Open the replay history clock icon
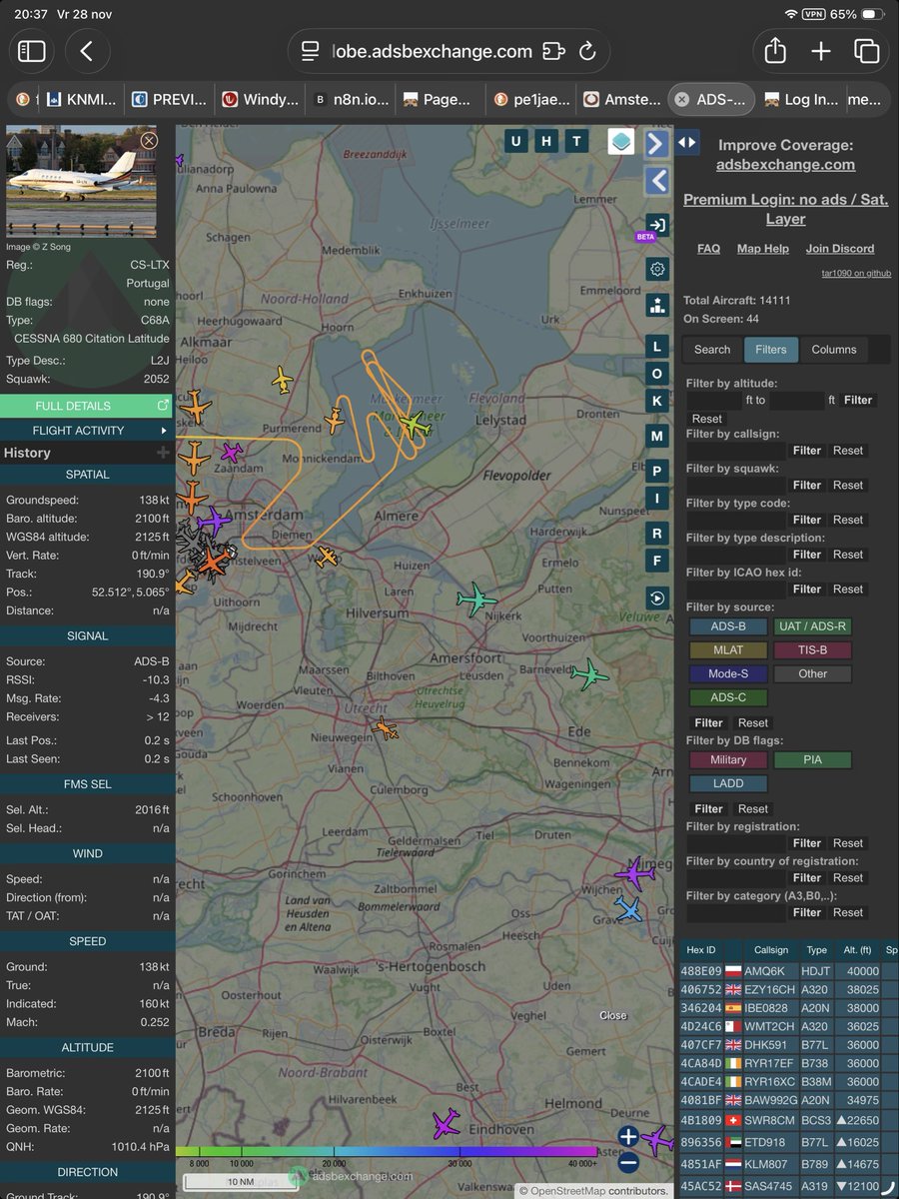Screen dimensions: 899x1199 (656, 598)
